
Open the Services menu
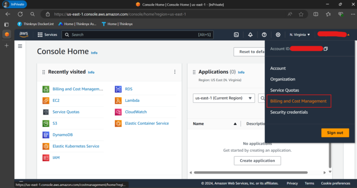coord(47,34)
